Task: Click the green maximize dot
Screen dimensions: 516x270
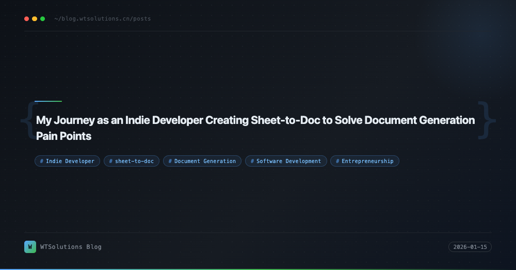Action: [x=42, y=19]
